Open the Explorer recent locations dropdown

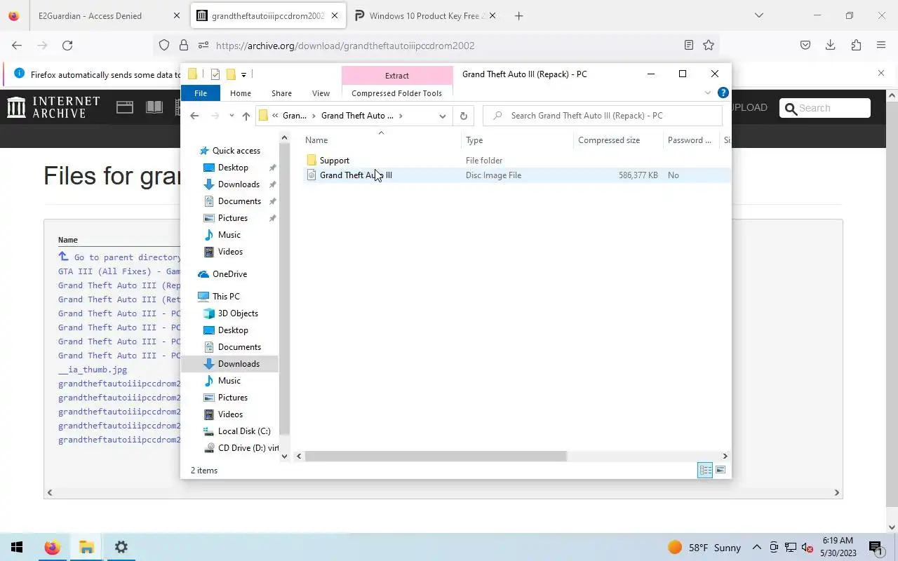click(232, 116)
